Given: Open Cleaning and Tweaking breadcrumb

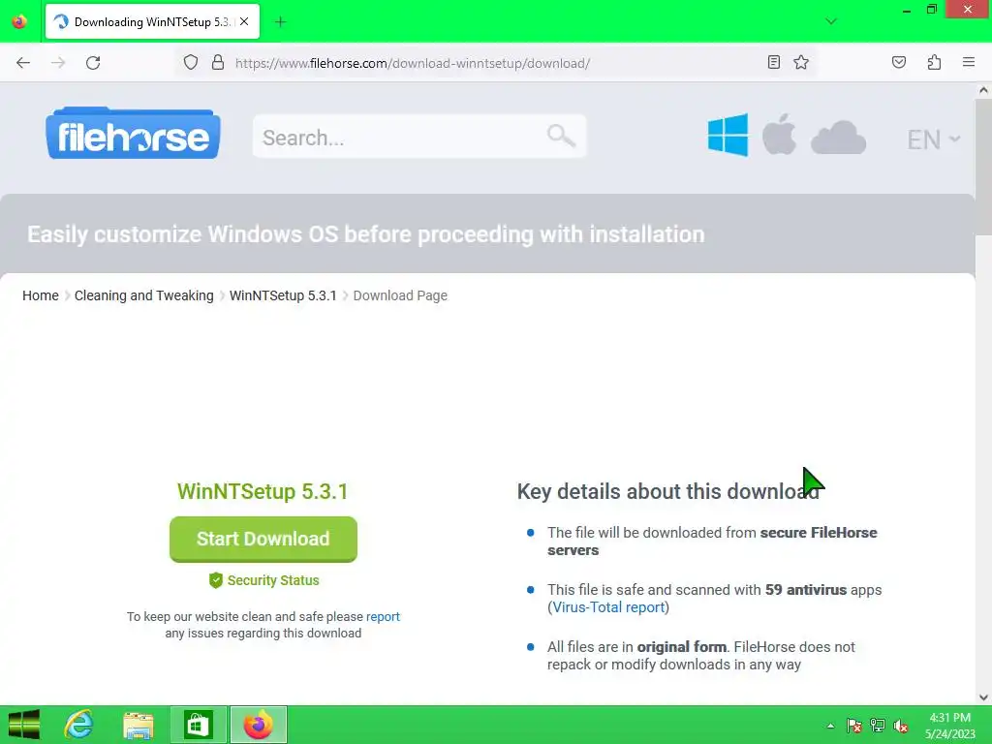Looking at the screenshot, I should pos(143,295).
